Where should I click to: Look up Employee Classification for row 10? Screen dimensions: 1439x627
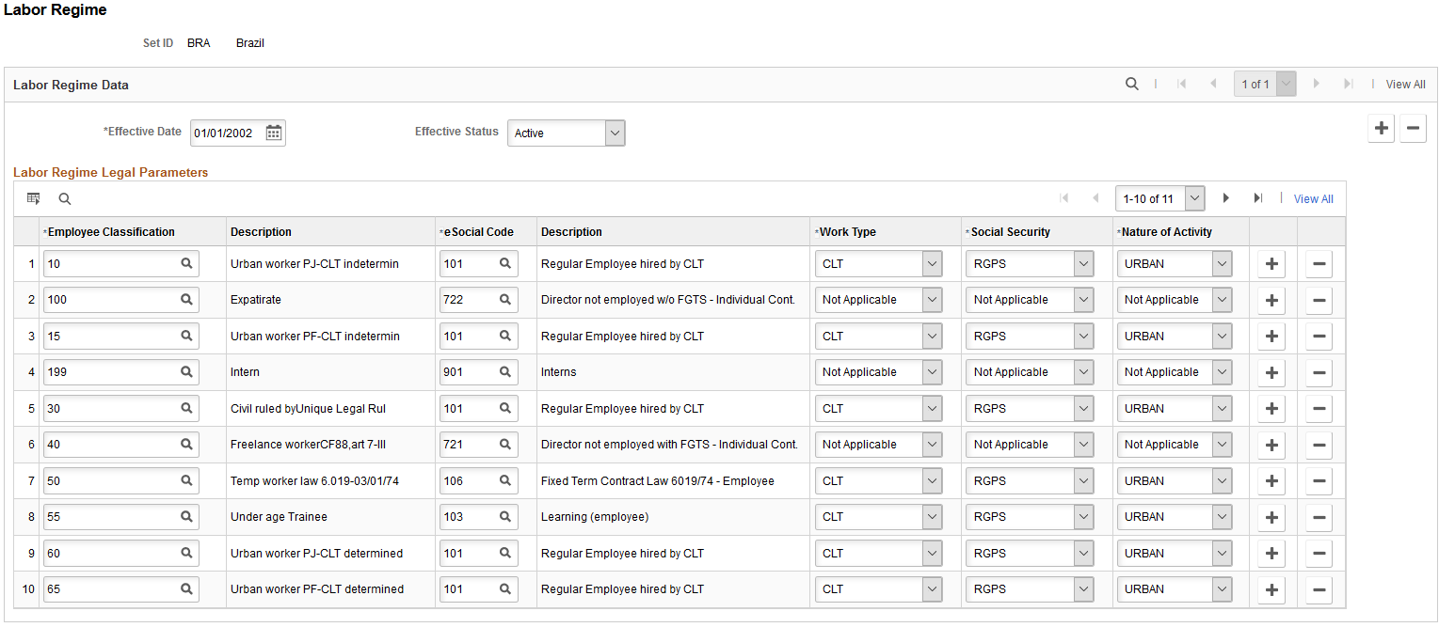click(186, 589)
